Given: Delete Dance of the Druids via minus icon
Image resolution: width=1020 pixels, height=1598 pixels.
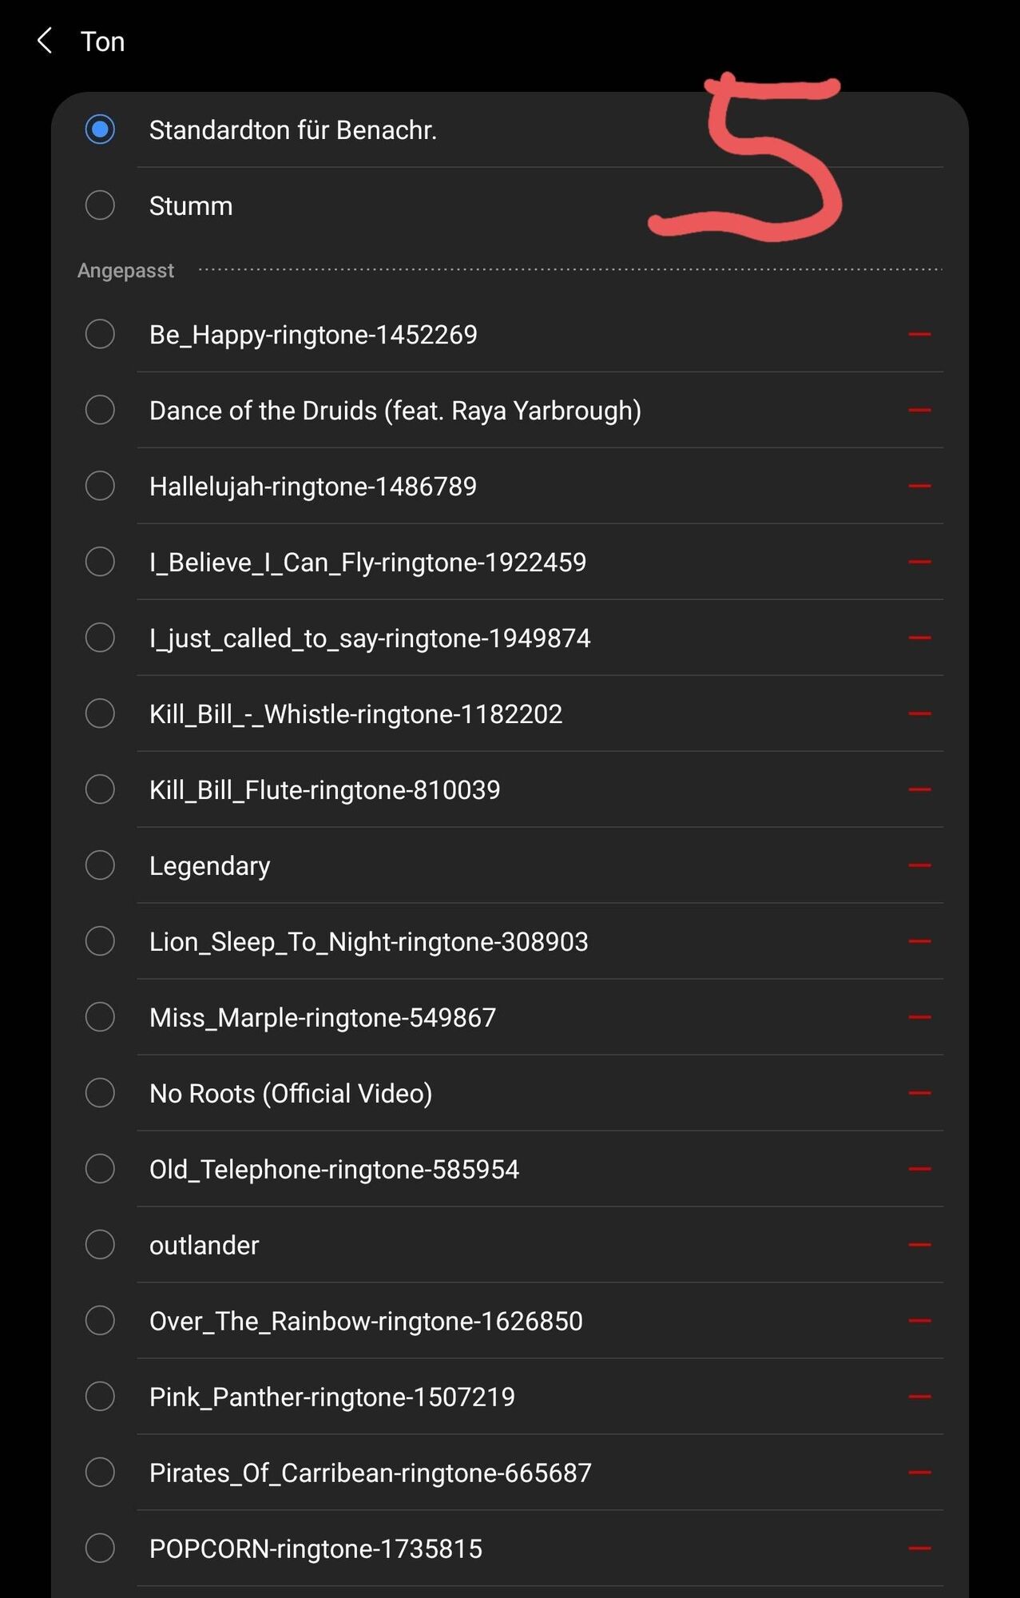Looking at the screenshot, I should click(x=919, y=411).
